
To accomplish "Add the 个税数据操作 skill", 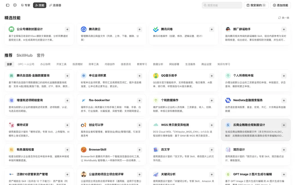I will tap(212, 101).
